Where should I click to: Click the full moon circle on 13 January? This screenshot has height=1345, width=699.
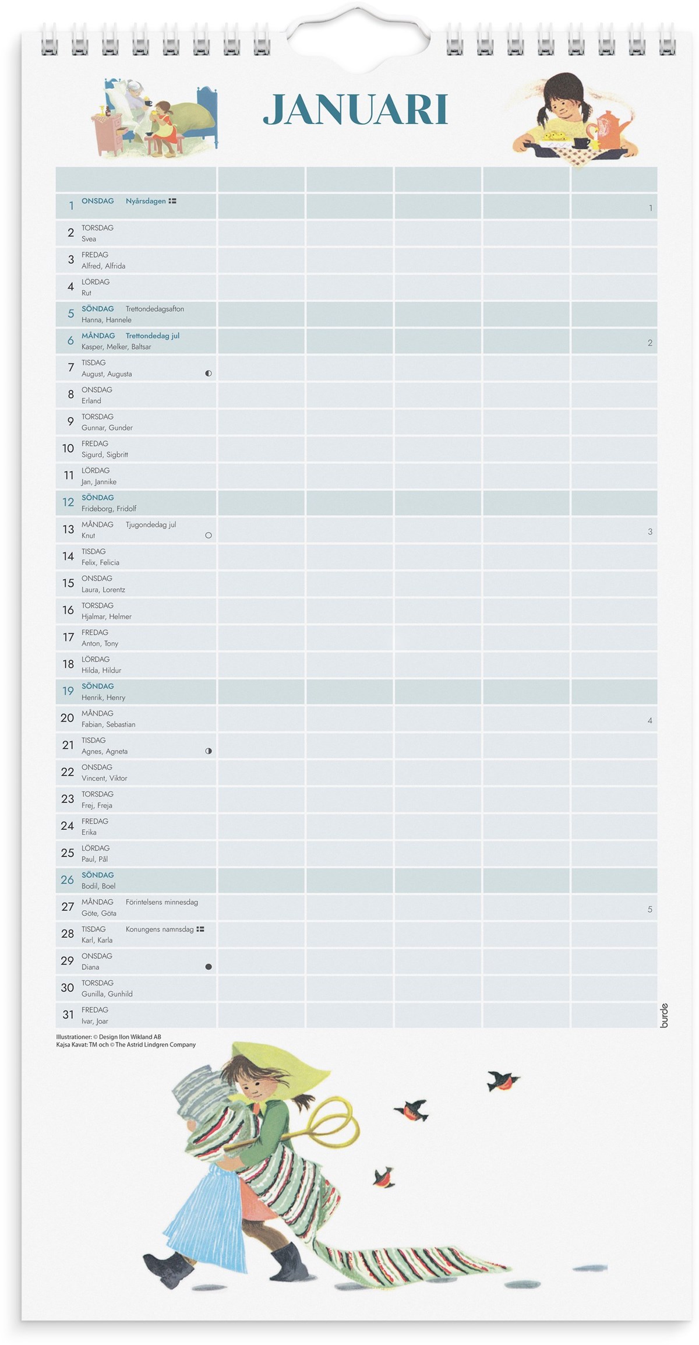pos(209,535)
